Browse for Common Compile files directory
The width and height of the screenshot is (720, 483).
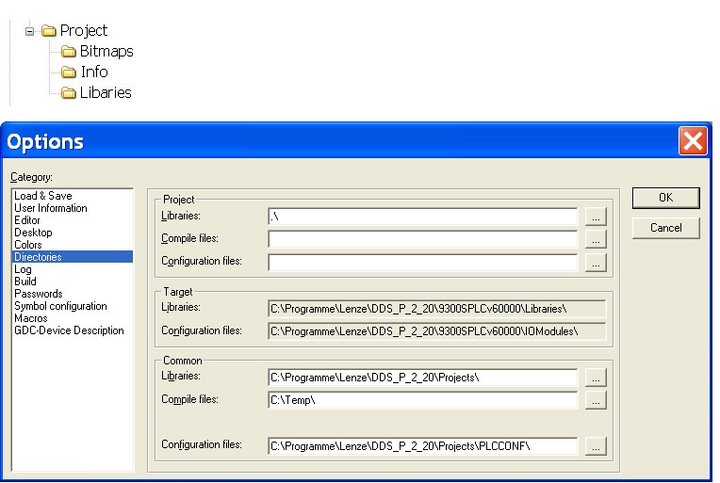tap(595, 401)
